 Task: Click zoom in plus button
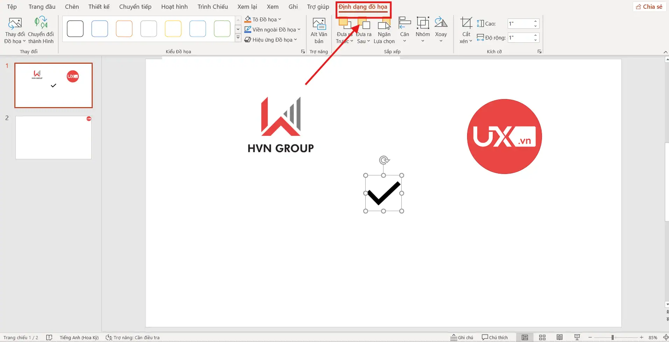(641, 337)
